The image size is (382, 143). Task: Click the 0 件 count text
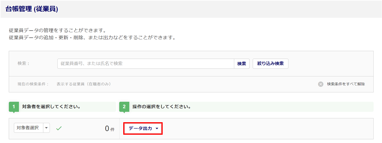[110, 128]
